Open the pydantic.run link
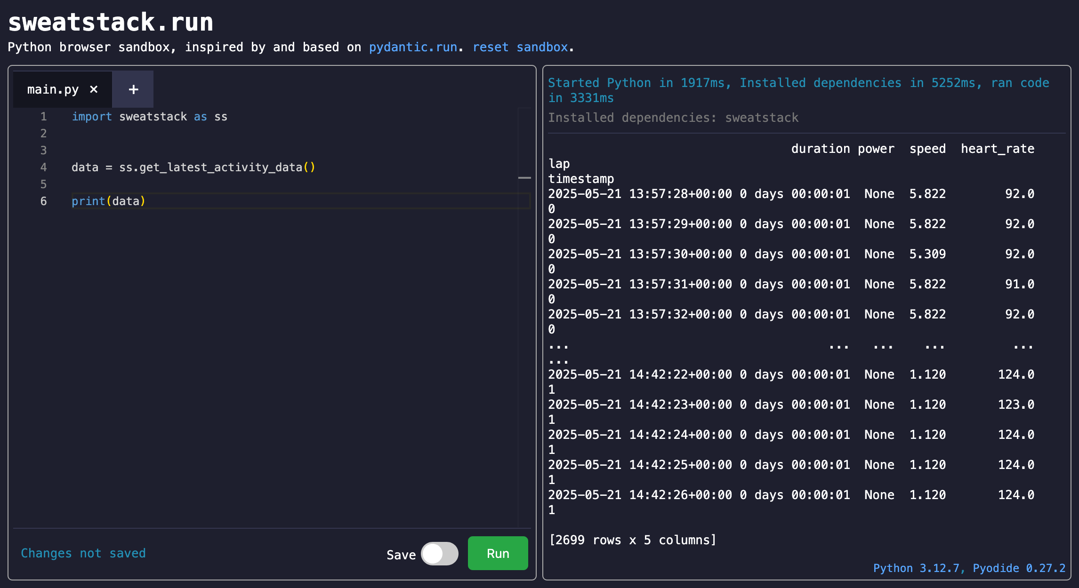The width and height of the screenshot is (1079, 588). pos(413,47)
